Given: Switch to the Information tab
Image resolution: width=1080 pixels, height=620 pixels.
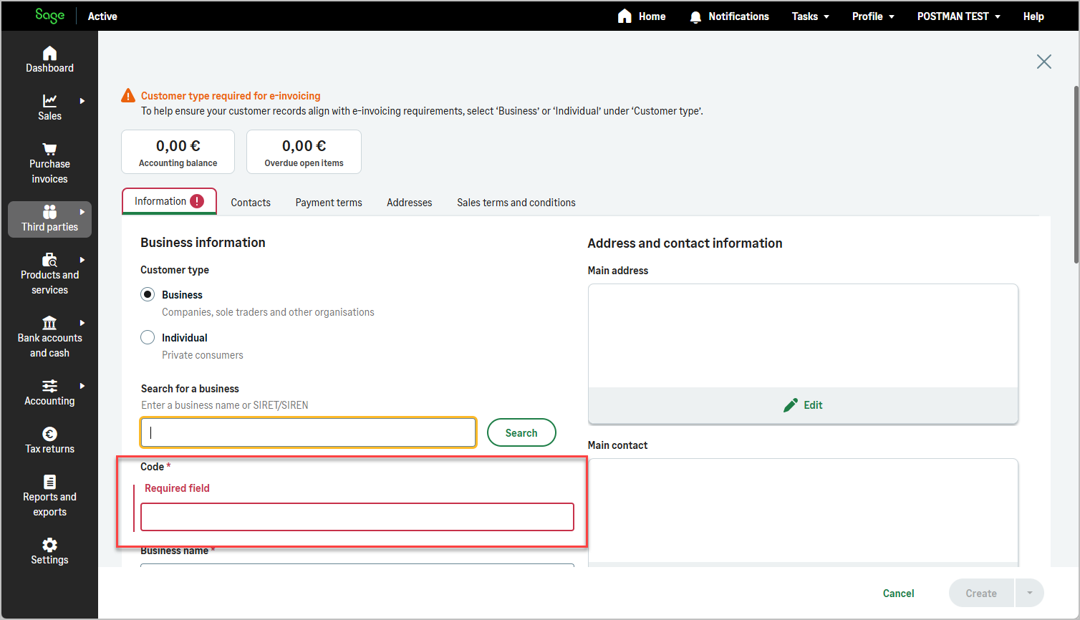Looking at the screenshot, I should (x=169, y=201).
